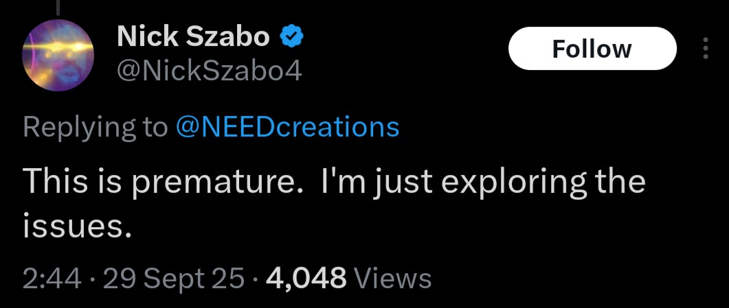
Task: Click the word "exploring" in the tweet
Action: coord(507,182)
